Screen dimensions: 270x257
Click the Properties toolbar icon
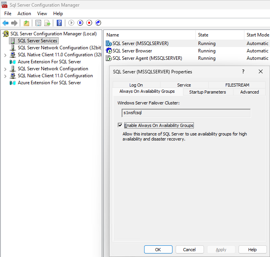[38, 23]
